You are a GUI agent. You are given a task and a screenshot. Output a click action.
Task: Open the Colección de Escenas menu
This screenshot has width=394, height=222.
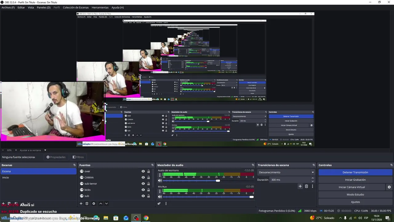click(x=76, y=7)
